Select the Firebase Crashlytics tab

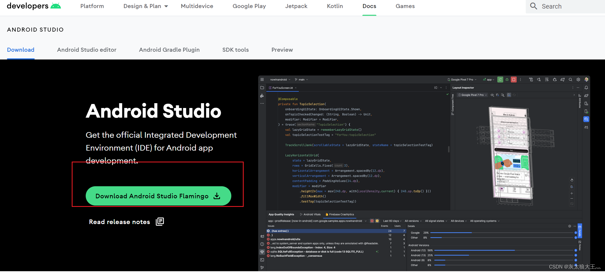(340, 214)
